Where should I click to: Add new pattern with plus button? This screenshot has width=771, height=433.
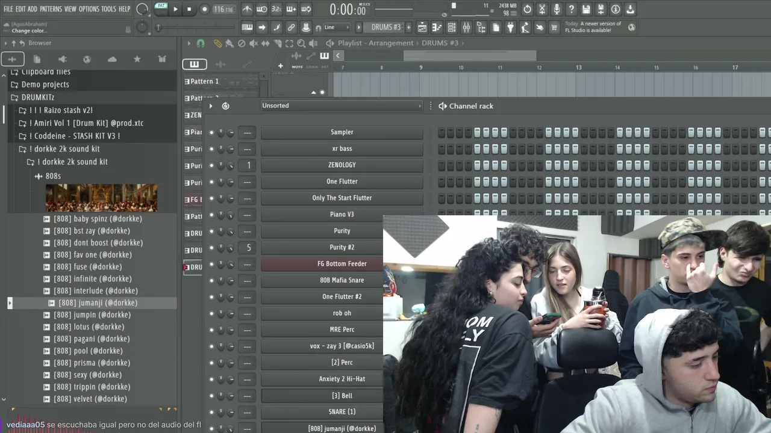pyautogui.click(x=408, y=28)
